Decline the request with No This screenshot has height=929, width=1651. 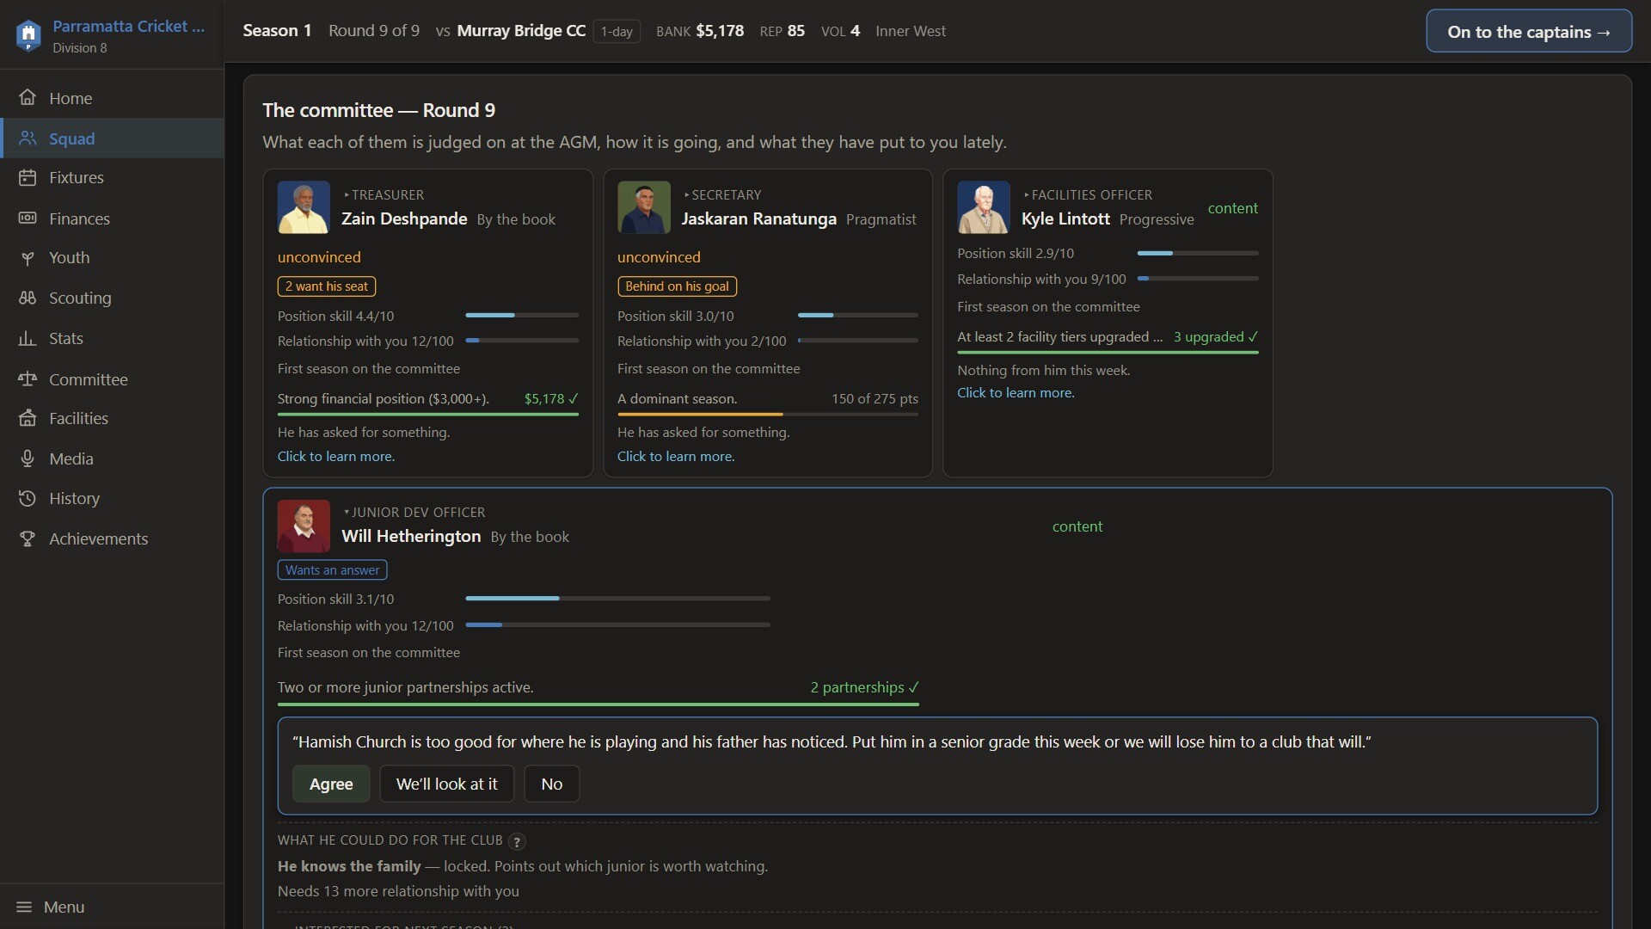point(552,784)
